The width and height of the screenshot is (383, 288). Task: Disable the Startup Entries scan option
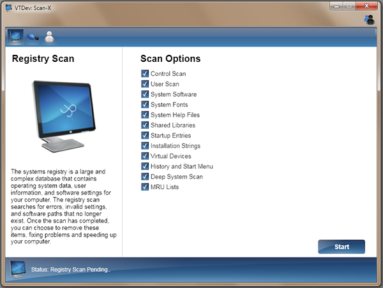tap(145, 135)
